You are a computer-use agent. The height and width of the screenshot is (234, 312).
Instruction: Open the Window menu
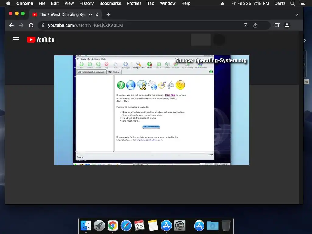168,3
